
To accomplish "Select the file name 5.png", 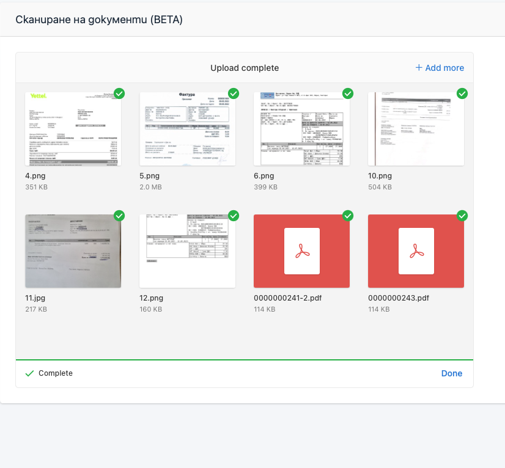I will pos(149,176).
